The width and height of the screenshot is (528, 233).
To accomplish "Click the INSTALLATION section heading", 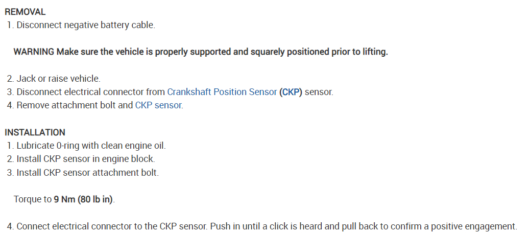I will point(35,132).
